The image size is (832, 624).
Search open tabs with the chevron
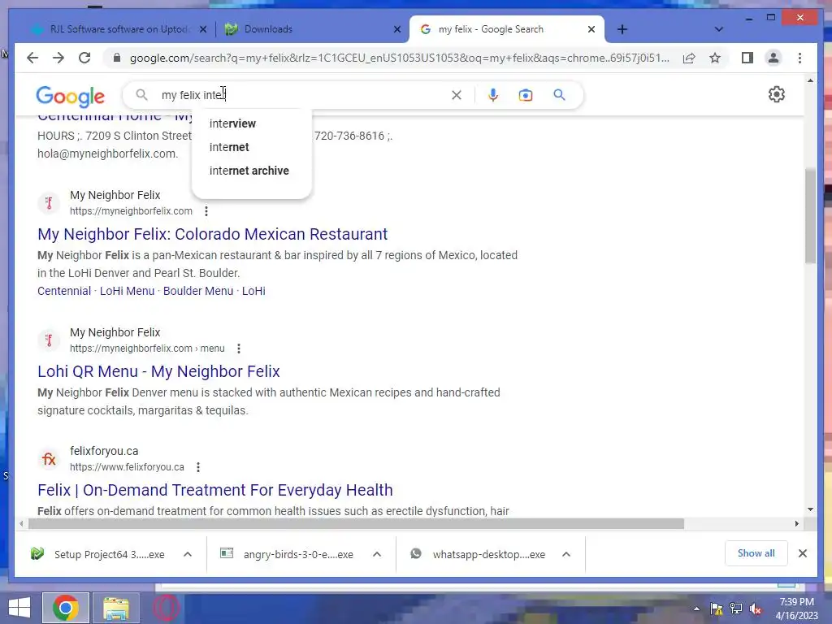coord(718,29)
